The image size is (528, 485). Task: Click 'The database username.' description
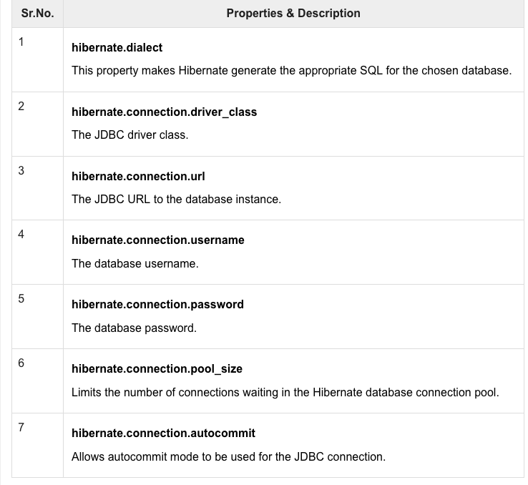pos(135,263)
